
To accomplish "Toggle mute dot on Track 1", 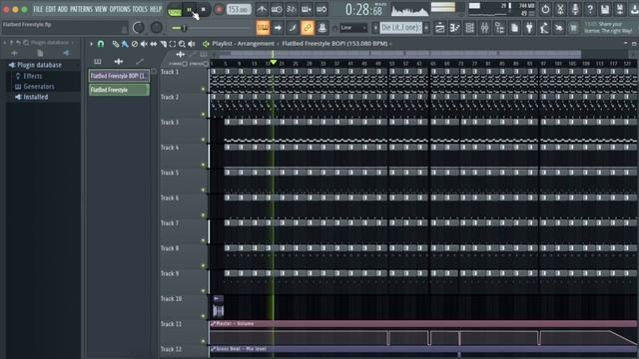I will click(x=204, y=89).
